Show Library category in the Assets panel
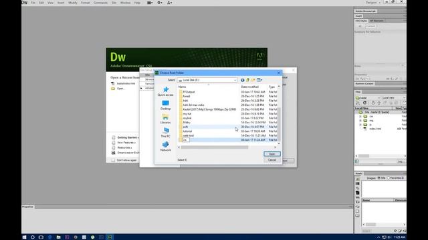The width and height of the screenshot is (428, 240). (358, 216)
